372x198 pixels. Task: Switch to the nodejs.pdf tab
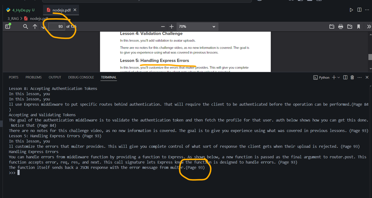coord(61,10)
